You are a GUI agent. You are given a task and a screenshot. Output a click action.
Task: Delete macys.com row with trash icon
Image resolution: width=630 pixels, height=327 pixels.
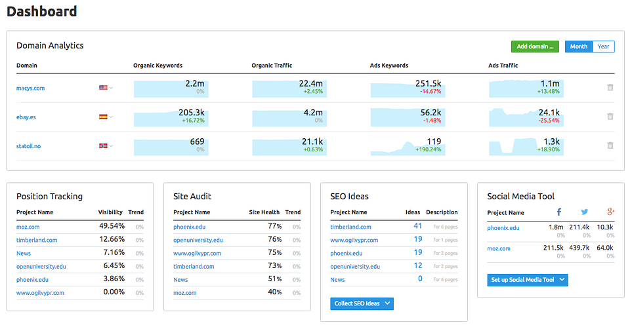[x=610, y=87]
